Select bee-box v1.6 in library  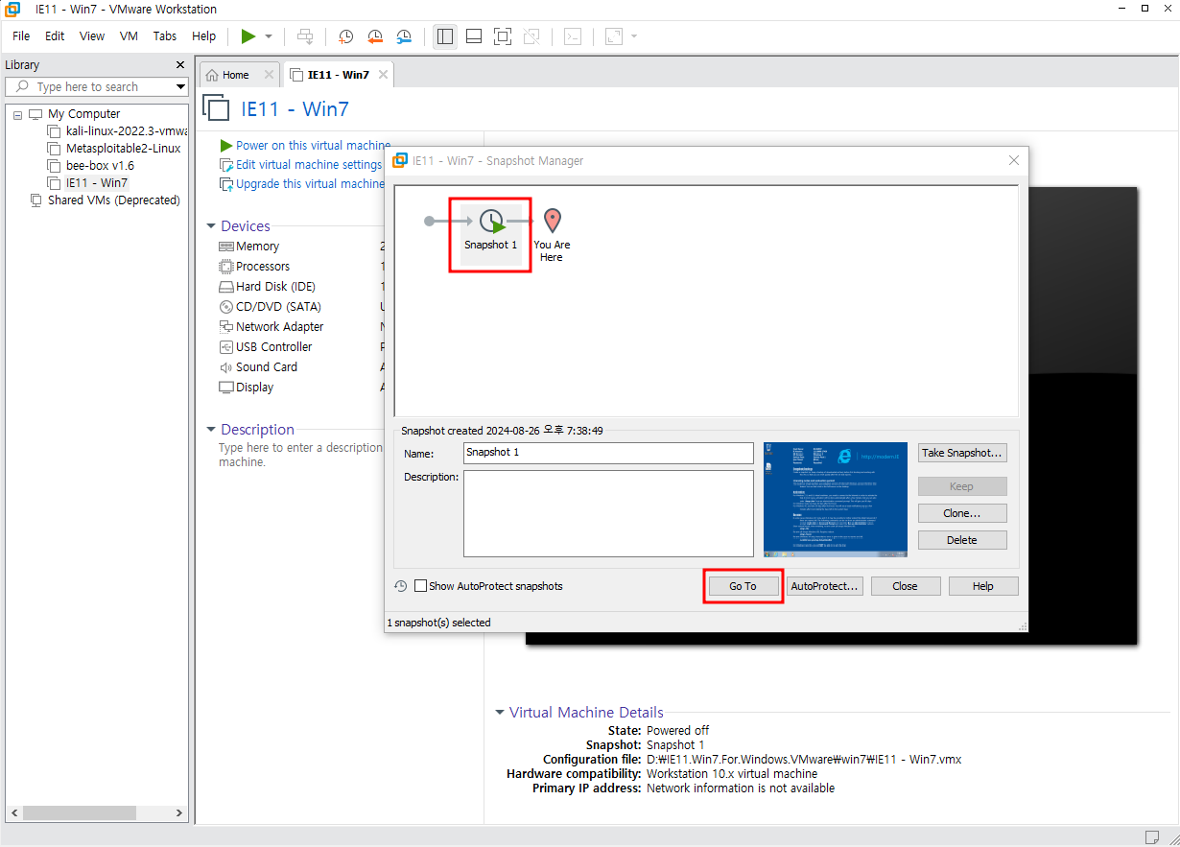pyautogui.click(x=91, y=165)
